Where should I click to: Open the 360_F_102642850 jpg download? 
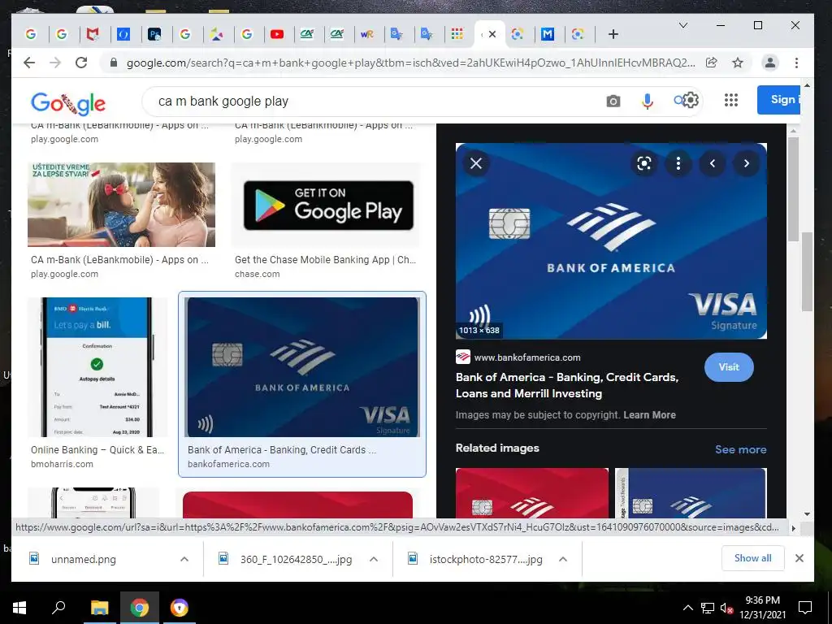coord(296,559)
